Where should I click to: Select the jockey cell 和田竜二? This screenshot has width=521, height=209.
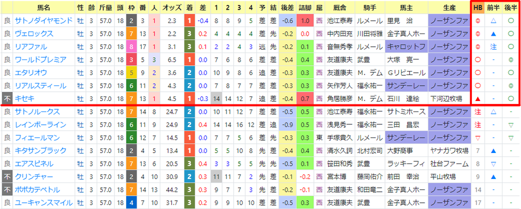point(370,190)
